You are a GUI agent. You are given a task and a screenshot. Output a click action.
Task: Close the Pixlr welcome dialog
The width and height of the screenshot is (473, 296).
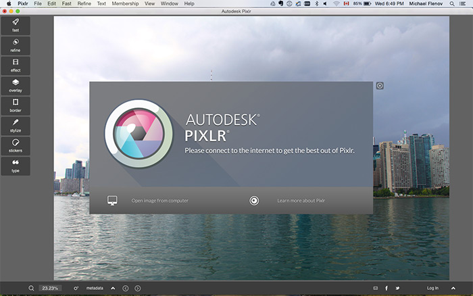point(380,86)
